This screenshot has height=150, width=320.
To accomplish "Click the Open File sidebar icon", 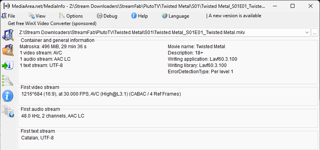I will point(8,35).
